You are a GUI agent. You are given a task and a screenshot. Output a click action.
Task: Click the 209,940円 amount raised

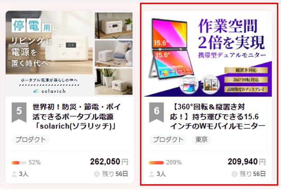point(247,162)
